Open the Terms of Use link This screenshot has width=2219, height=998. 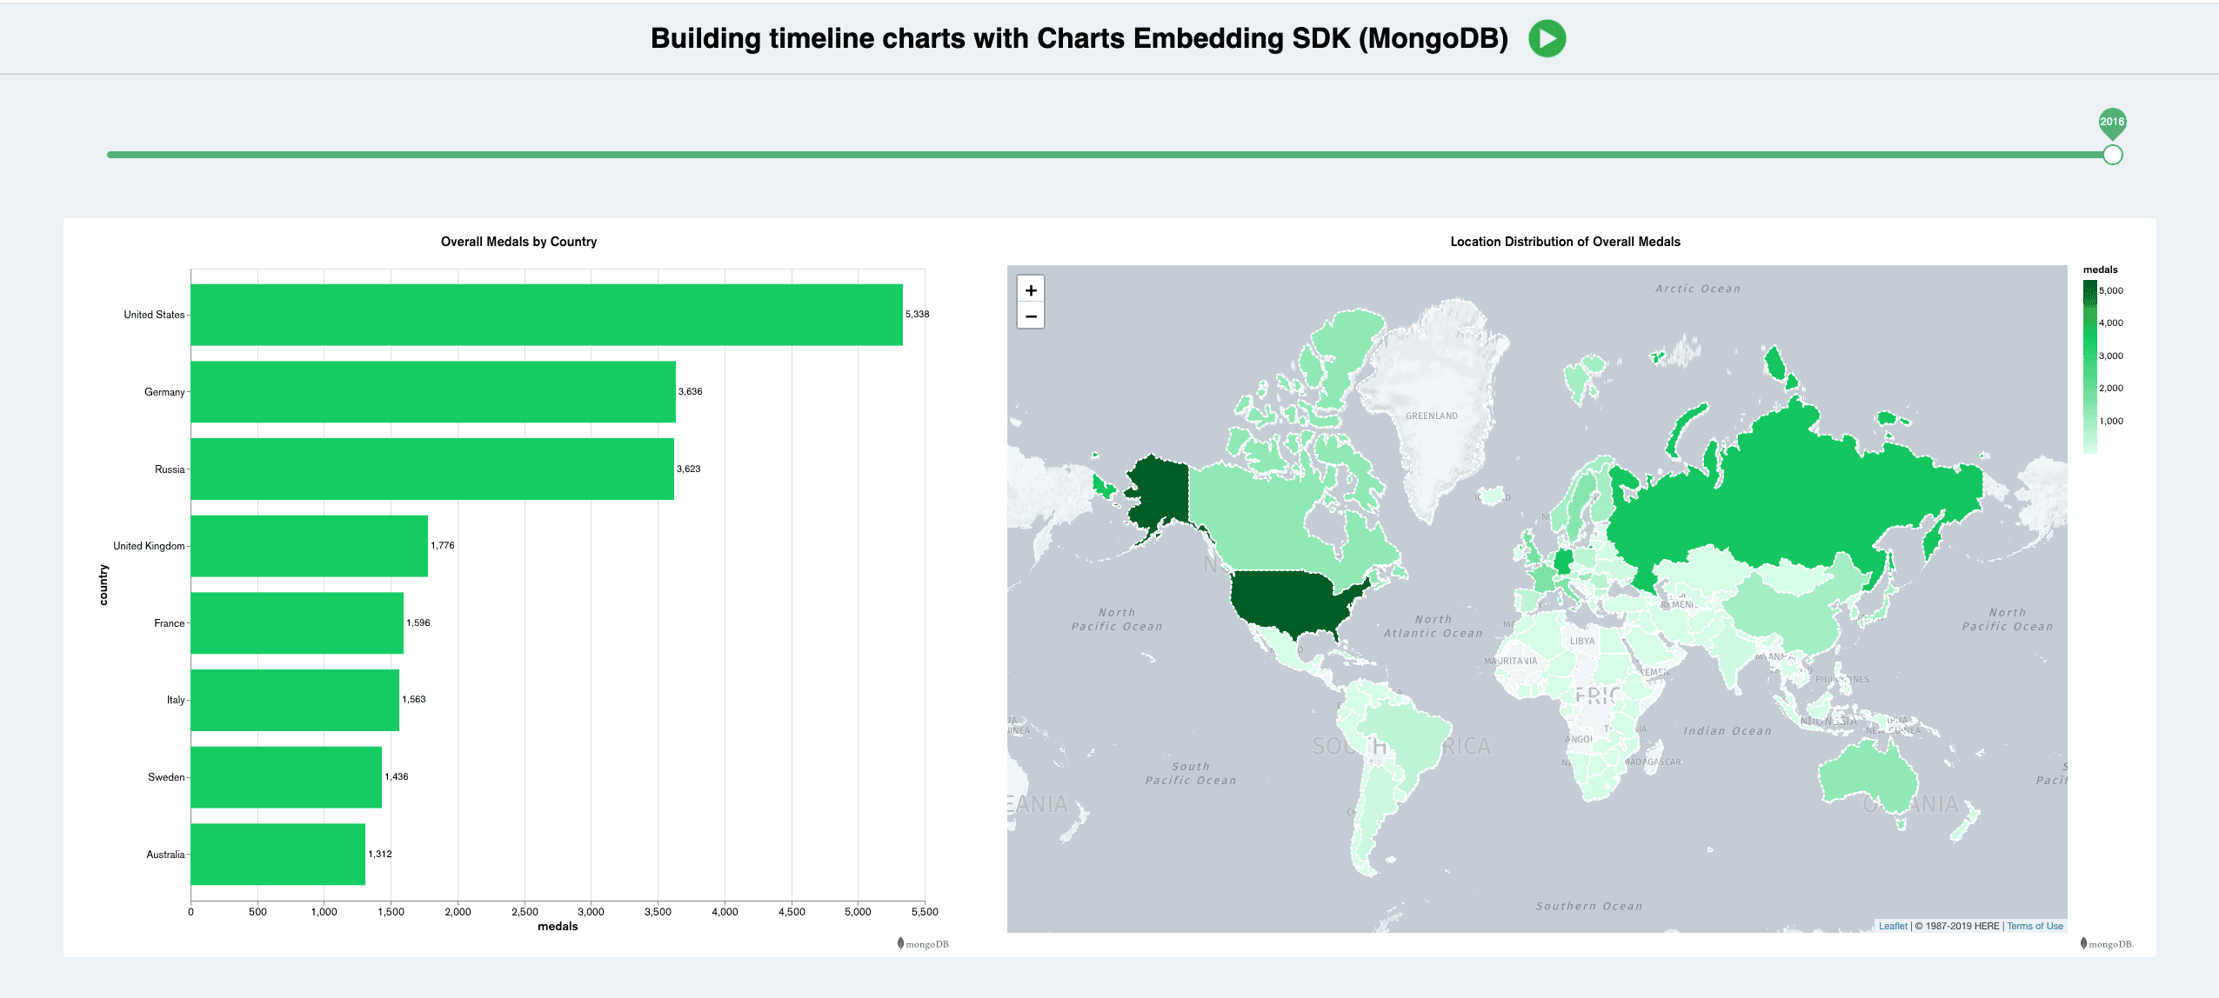[x=2035, y=926]
